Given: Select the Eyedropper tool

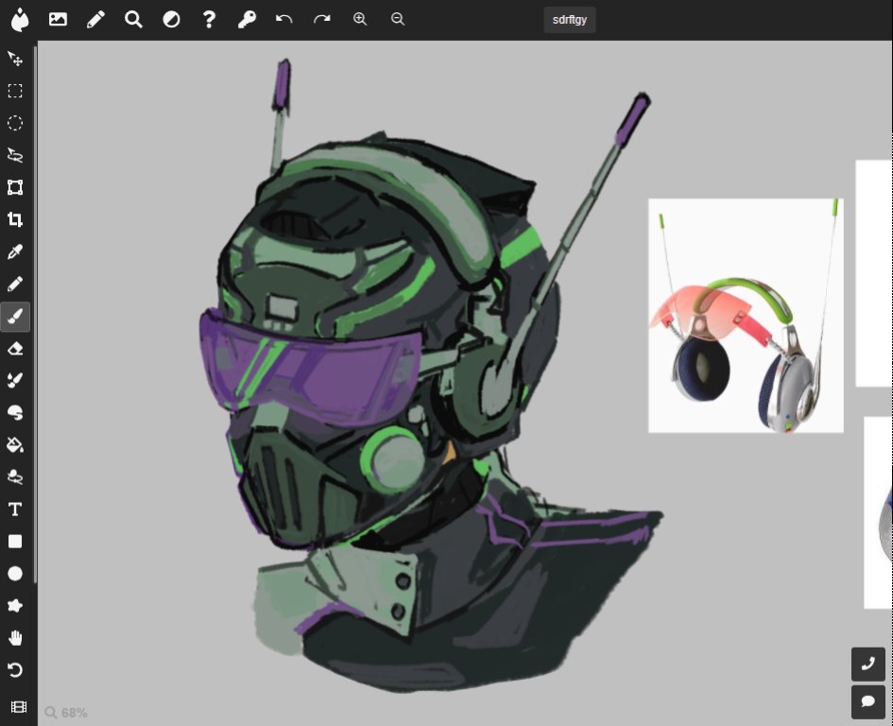Looking at the screenshot, I should pos(15,251).
